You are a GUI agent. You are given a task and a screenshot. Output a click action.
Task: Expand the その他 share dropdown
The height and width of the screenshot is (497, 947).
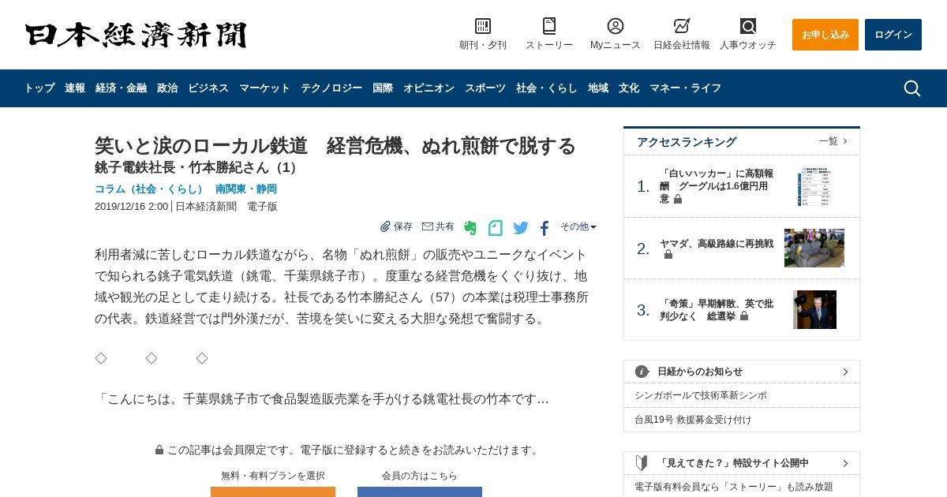[x=578, y=226]
